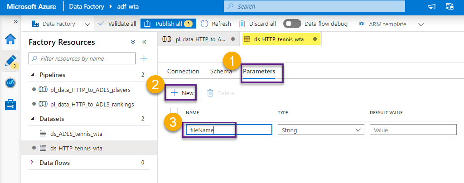Screen dimensions: 464x183
Task: Select the Author pencil icon
Action: point(10,61)
